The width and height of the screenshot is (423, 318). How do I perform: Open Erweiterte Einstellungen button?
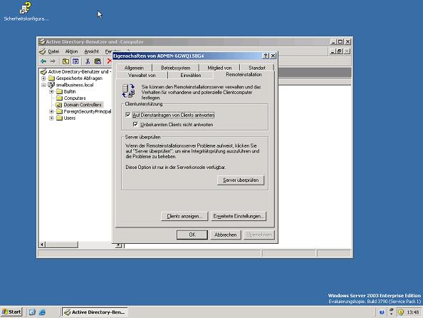point(239,216)
